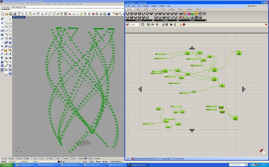The height and width of the screenshot is (167, 269).
Task: Expand the Geometry panel in Grasshopper
Action: tap(153, 20)
